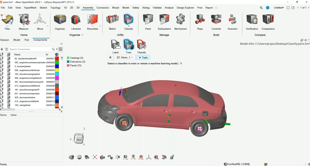Select the Classify secondary tool
The image size is (310, 166).
coord(142,46)
